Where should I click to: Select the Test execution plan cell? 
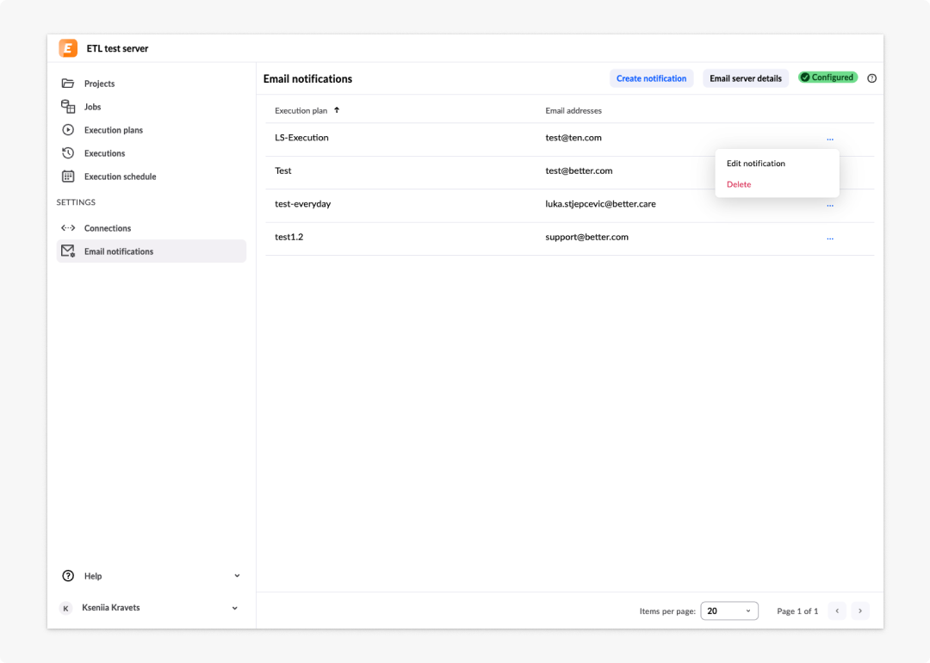[x=283, y=170]
